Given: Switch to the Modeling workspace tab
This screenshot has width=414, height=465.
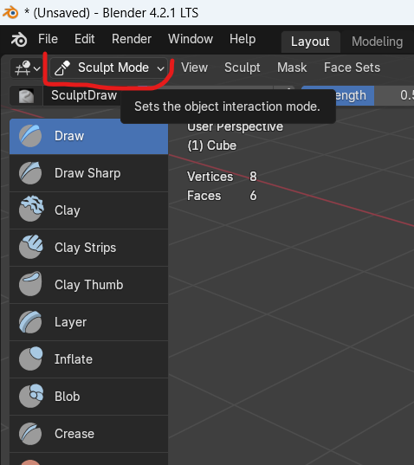Looking at the screenshot, I should click(x=377, y=42).
